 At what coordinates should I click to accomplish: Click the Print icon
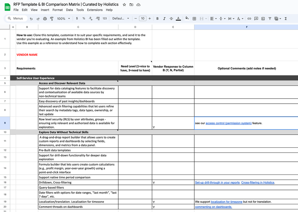point(44,18)
